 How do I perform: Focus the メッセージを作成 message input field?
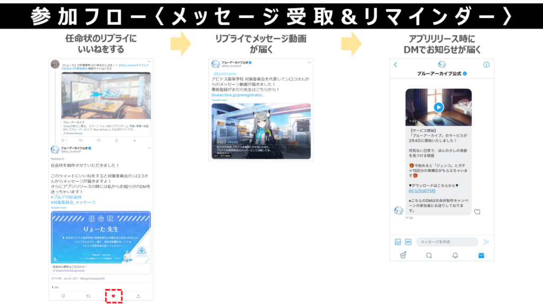[x=446, y=242]
